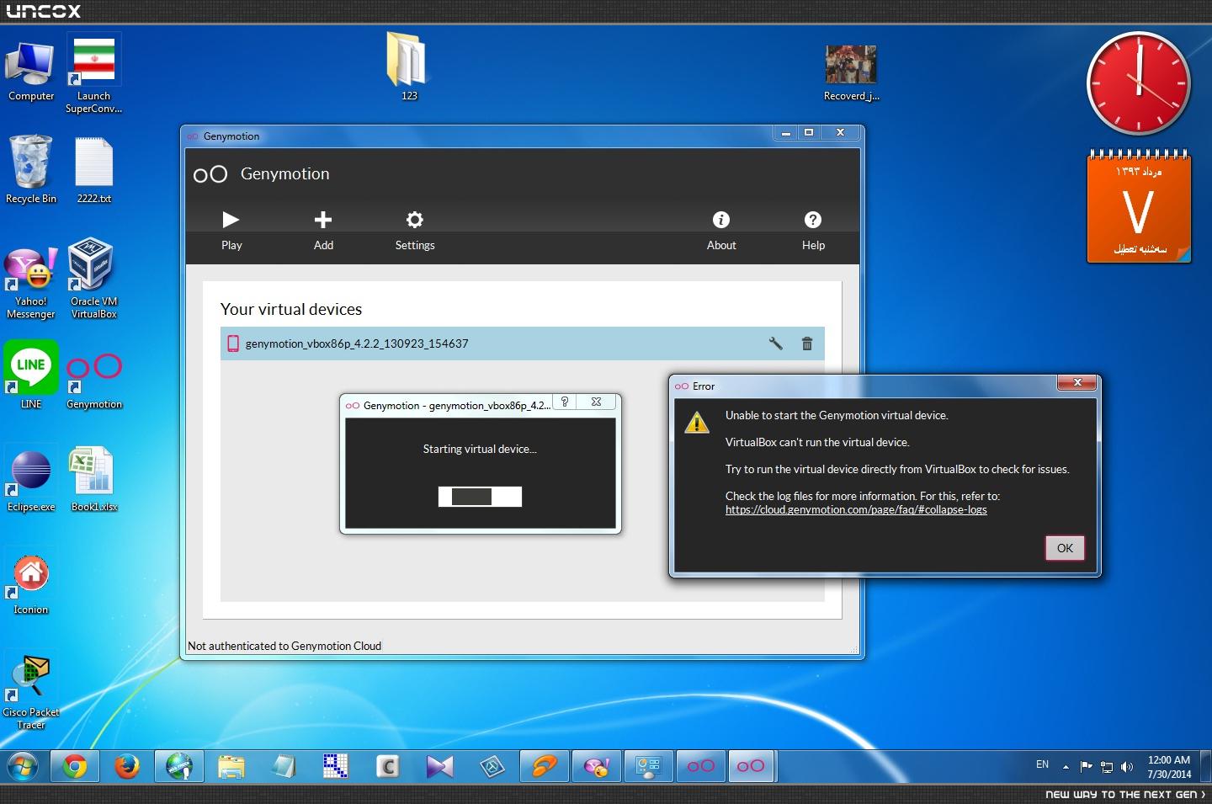The width and height of the screenshot is (1212, 804).
Task: Open Visual Studio from the taskbar
Action: pos(440,766)
